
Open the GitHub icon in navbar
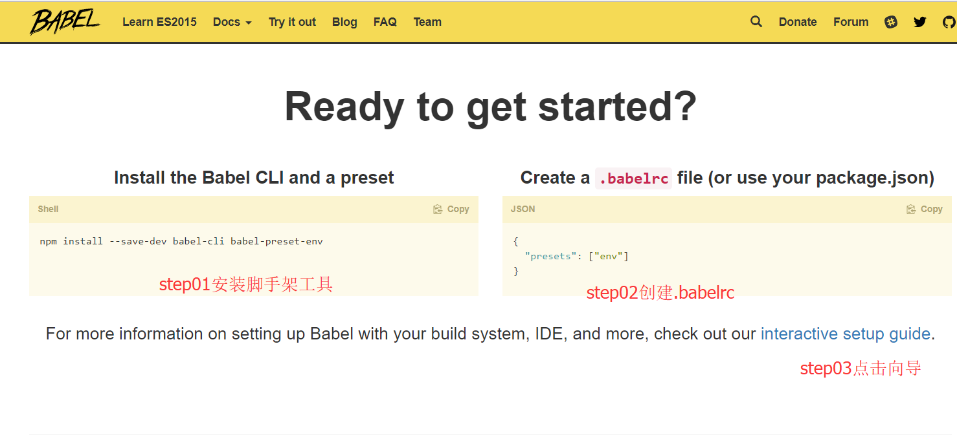[949, 22]
